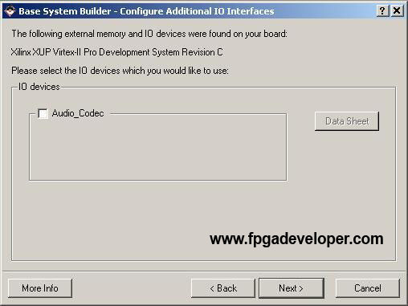Click the board name Xilinx XUP Virtex-II Pro text
The width and height of the screenshot is (408, 306).
pos(117,52)
